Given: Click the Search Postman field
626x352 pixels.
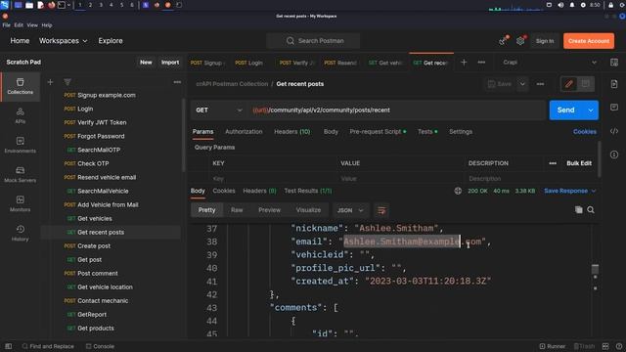Looking at the screenshot, I should click(313, 41).
